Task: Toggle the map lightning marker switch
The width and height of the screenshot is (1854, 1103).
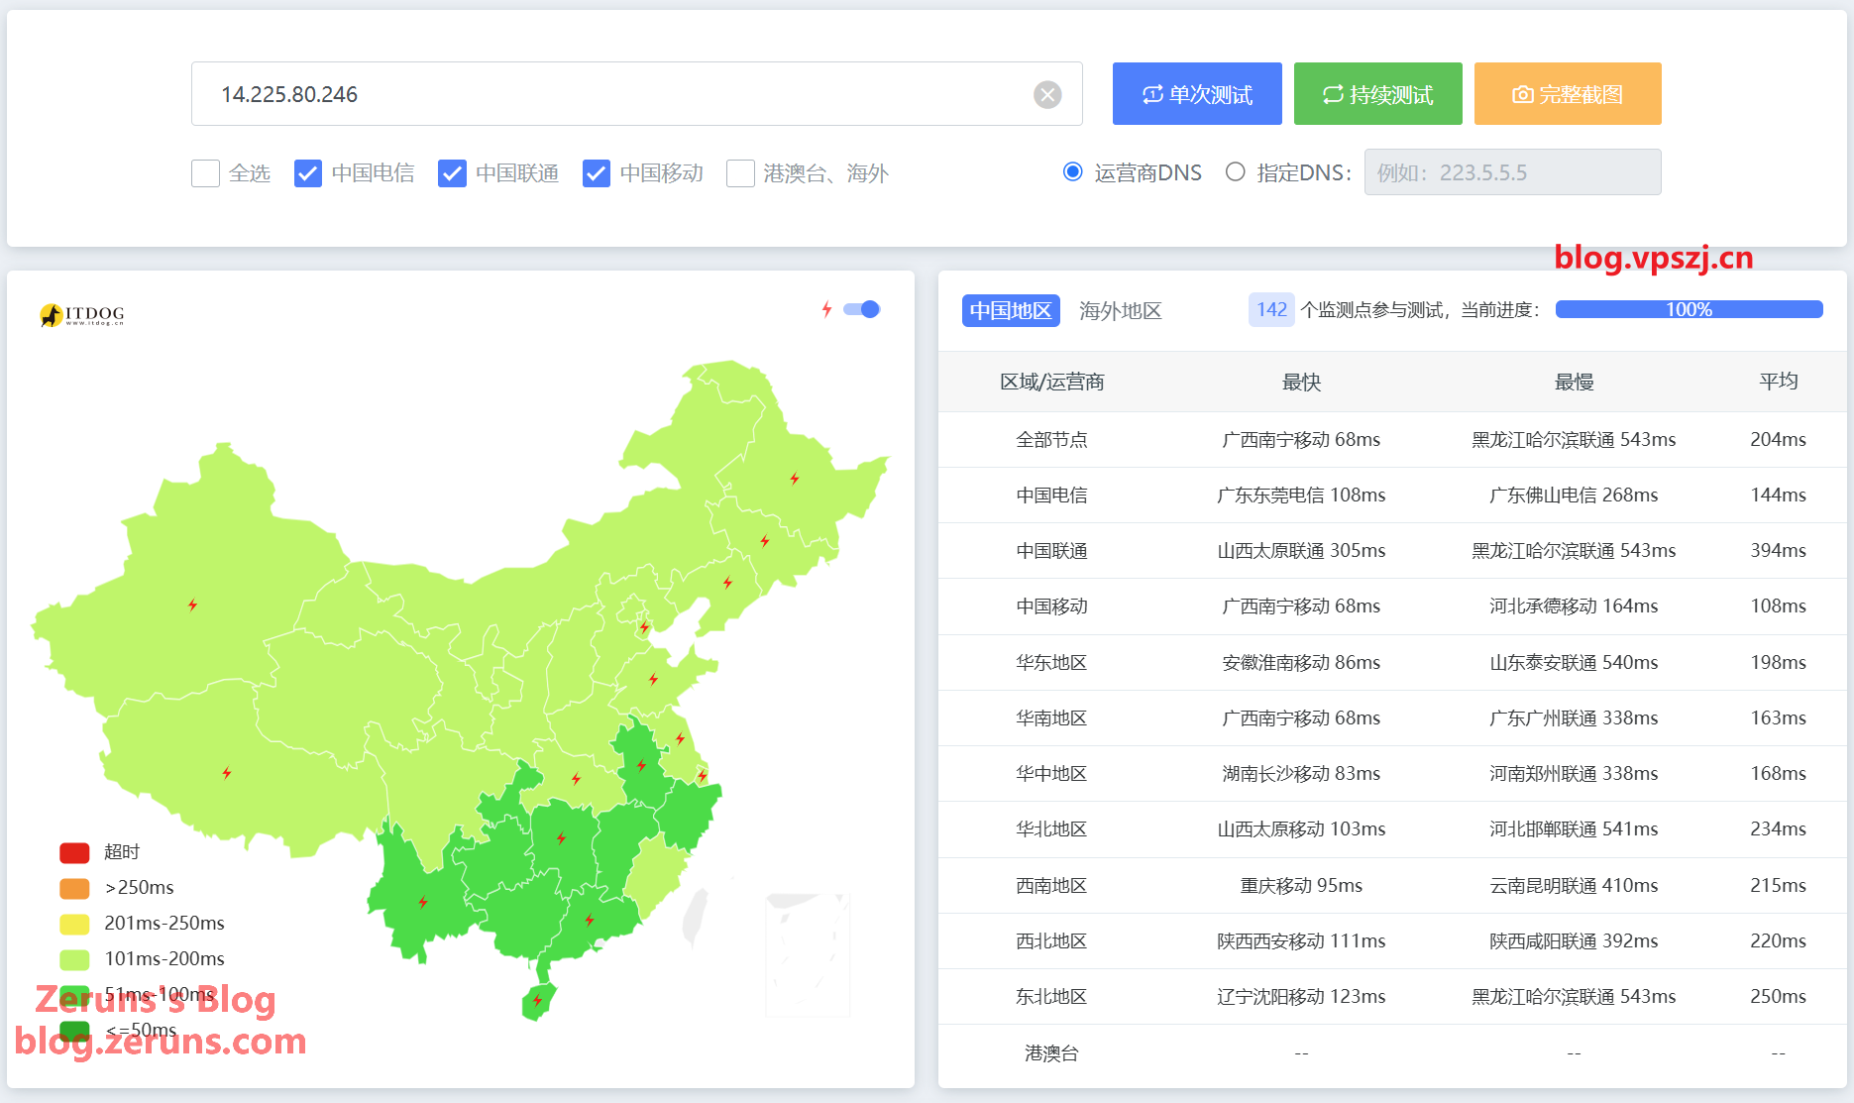Action: pos(862,309)
